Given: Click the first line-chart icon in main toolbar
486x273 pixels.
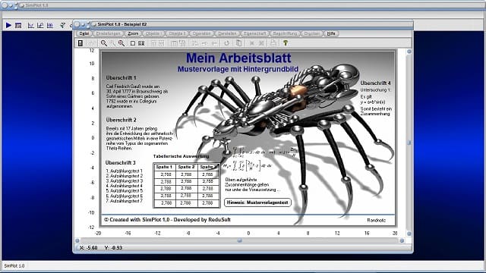Looking at the screenshot, I should pos(30,25).
